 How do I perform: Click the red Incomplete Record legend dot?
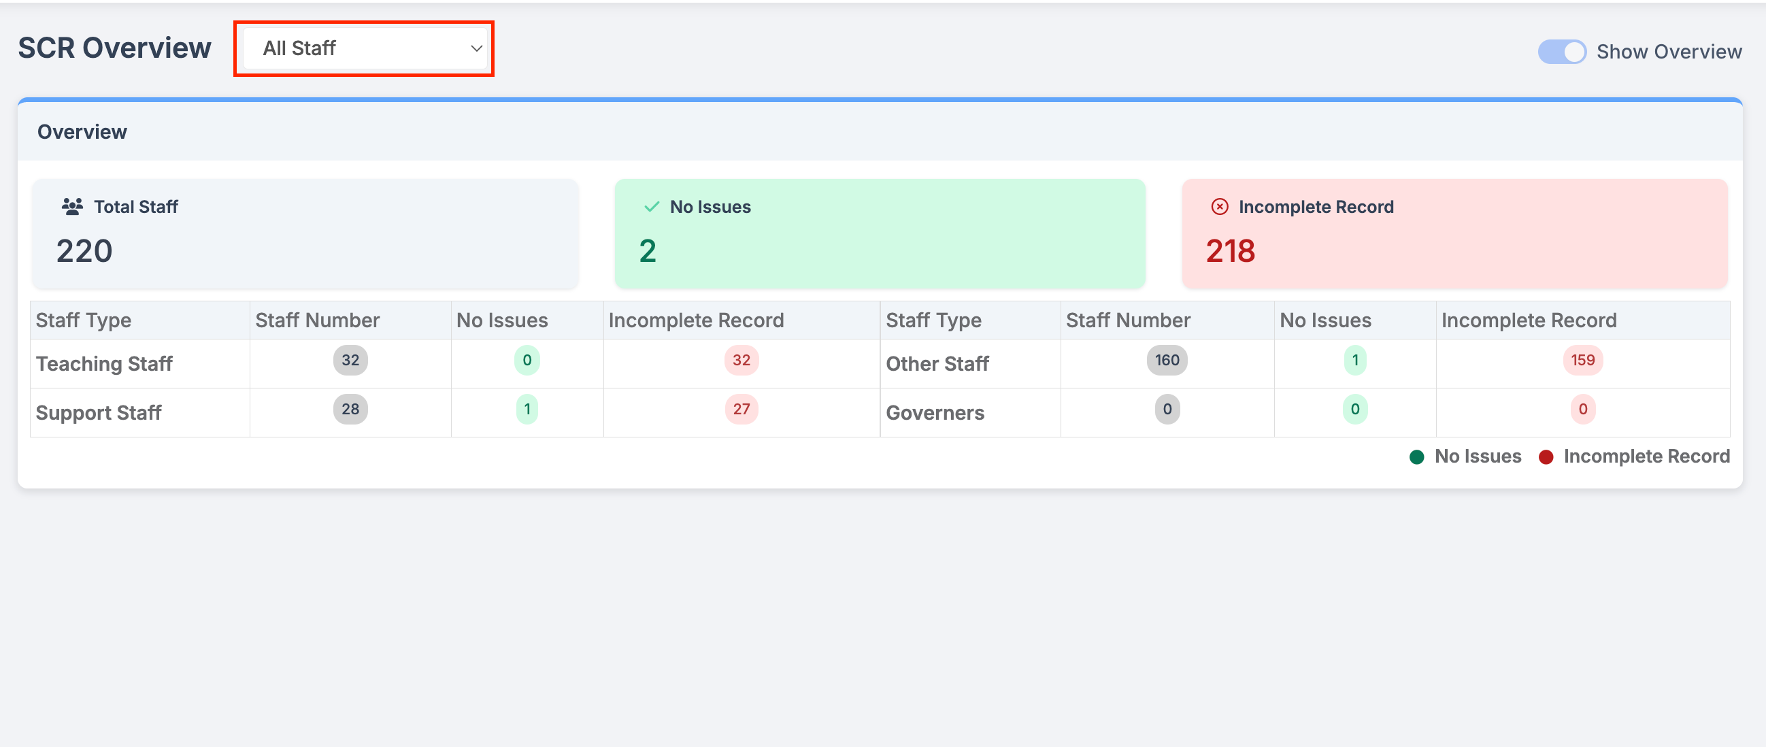[1546, 457]
